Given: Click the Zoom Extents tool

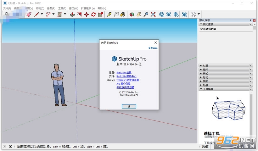Looking at the screenshot, I should pos(153,14).
